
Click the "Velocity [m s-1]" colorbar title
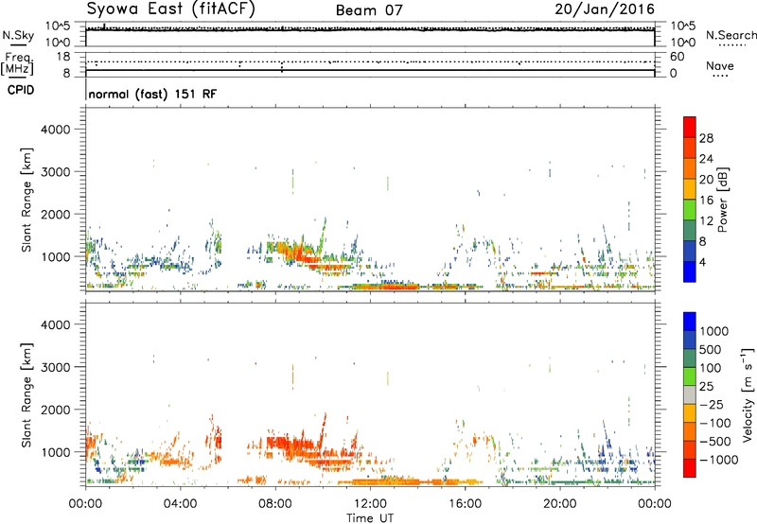(x=748, y=394)
